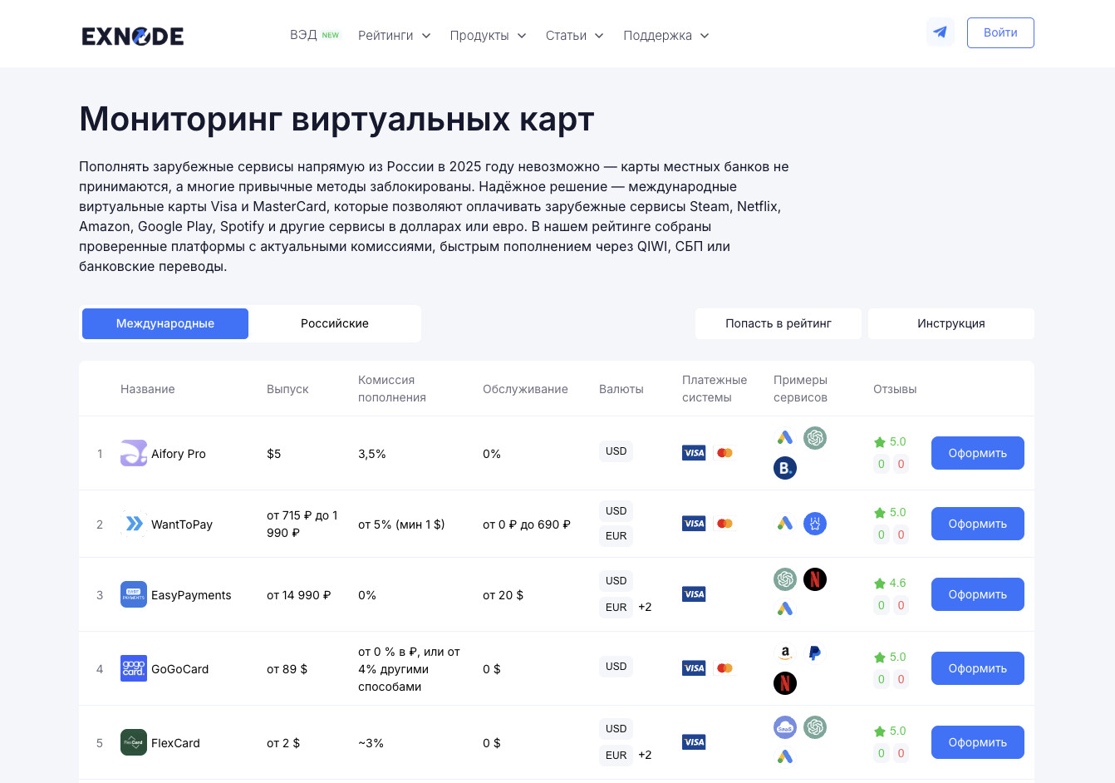
Task: Click the Mastercard icon in GoGoCard row
Action: tap(725, 668)
